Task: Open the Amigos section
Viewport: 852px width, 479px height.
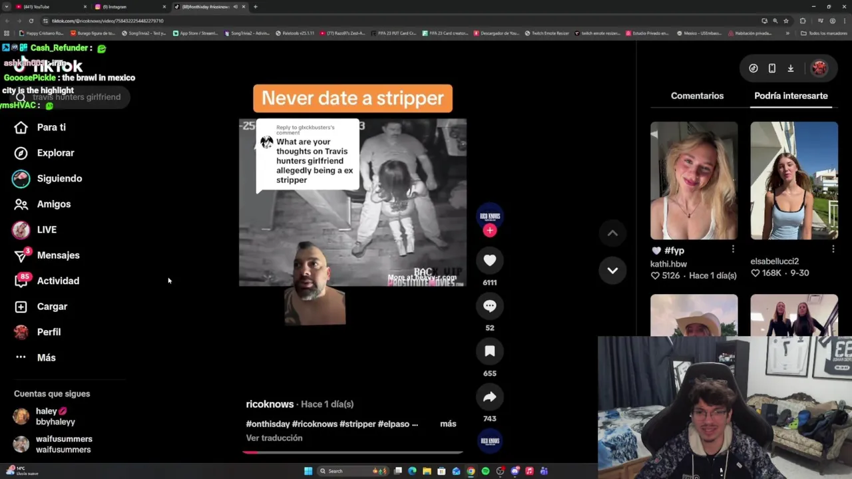Action: pyautogui.click(x=42, y=204)
